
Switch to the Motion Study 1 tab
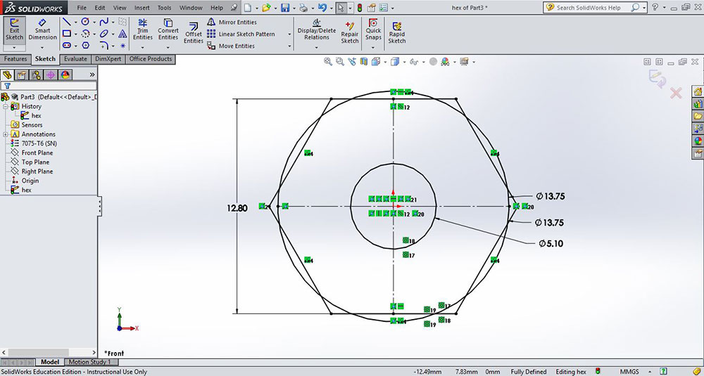[x=89, y=362]
